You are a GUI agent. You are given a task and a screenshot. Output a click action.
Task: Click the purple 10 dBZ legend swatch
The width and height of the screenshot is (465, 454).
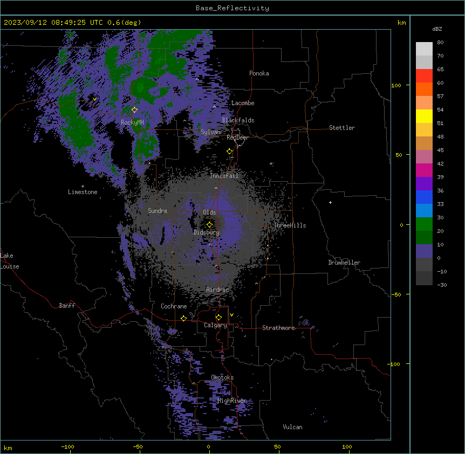[x=424, y=251]
